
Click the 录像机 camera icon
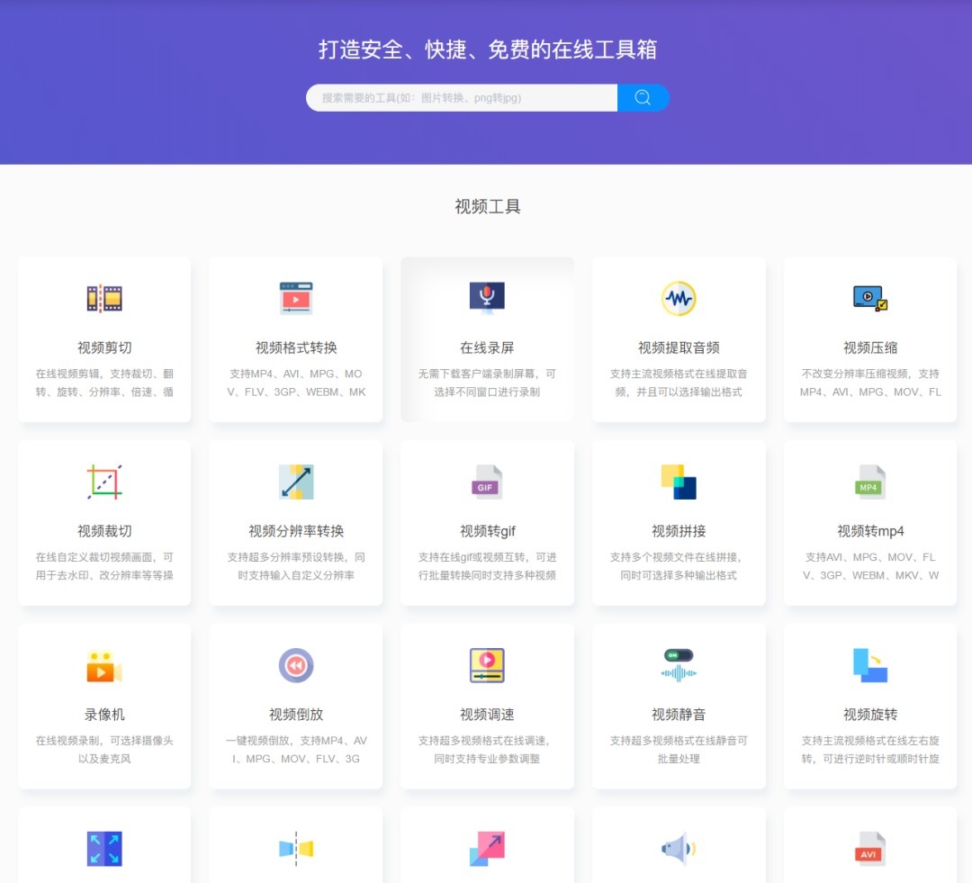click(104, 666)
